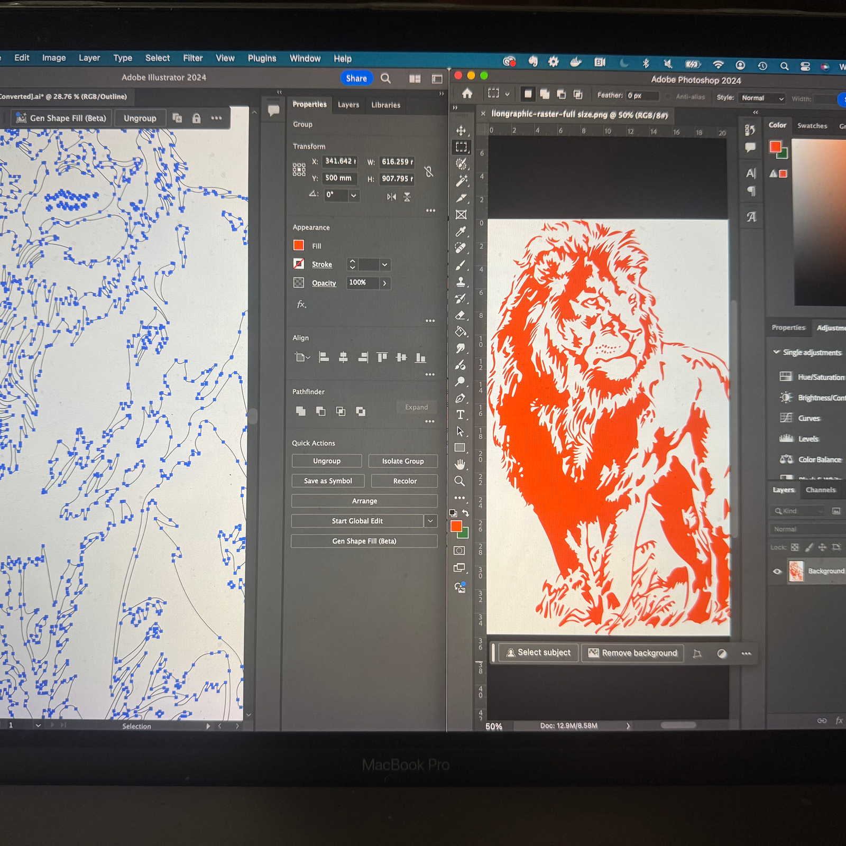Toggle visibility of the Background layer
Screen dimensions: 846x846
point(777,572)
